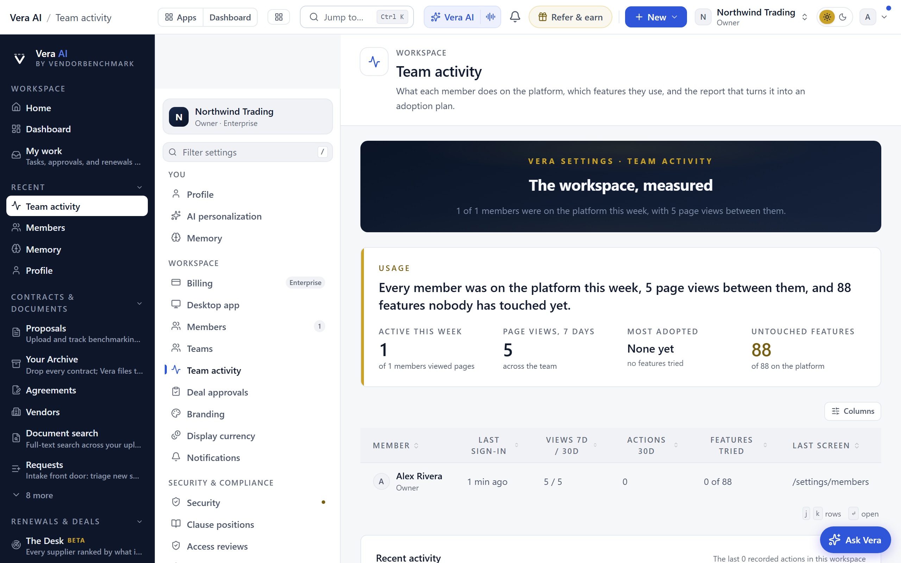This screenshot has height=563, width=901.
Task: Open Clause positions settings
Action: point(247,524)
